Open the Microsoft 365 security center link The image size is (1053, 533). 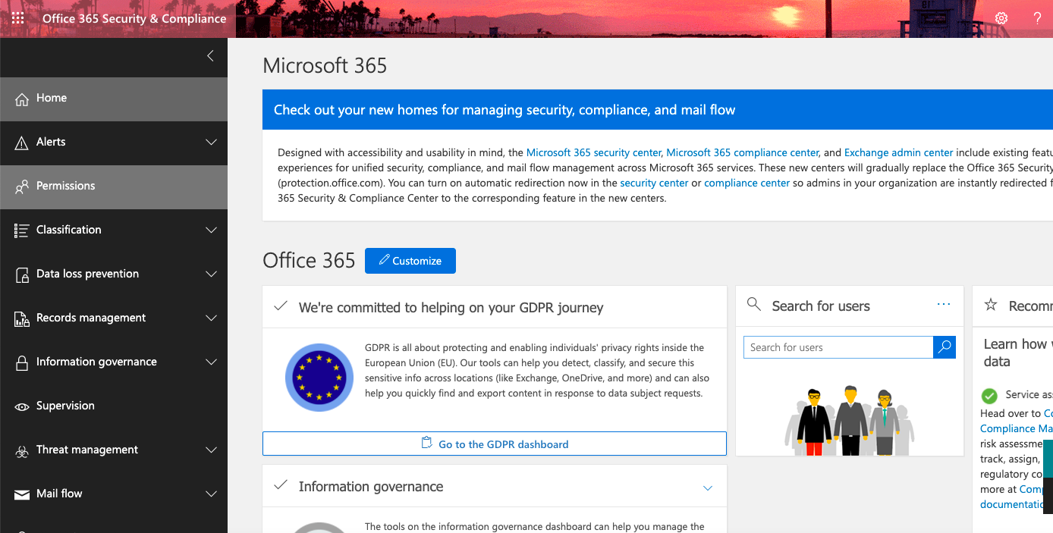(x=594, y=152)
